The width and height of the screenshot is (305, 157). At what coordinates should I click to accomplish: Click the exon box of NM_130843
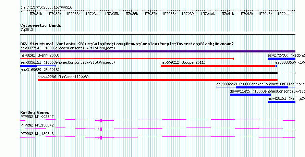click(x=101, y=137)
